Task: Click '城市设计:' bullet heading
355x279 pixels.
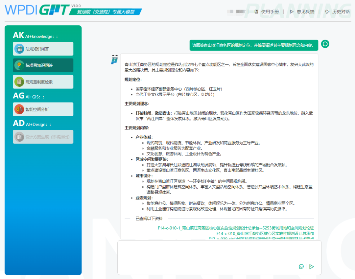Action: pyautogui.click(x=144, y=175)
